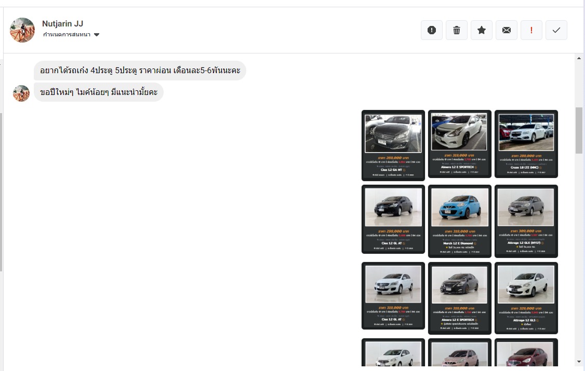Click the Nutjarin JJ contact name
The image size is (585, 371).
click(63, 23)
